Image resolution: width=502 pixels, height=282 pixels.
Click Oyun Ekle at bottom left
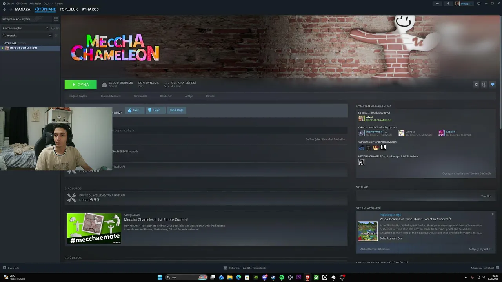tap(11, 268)
